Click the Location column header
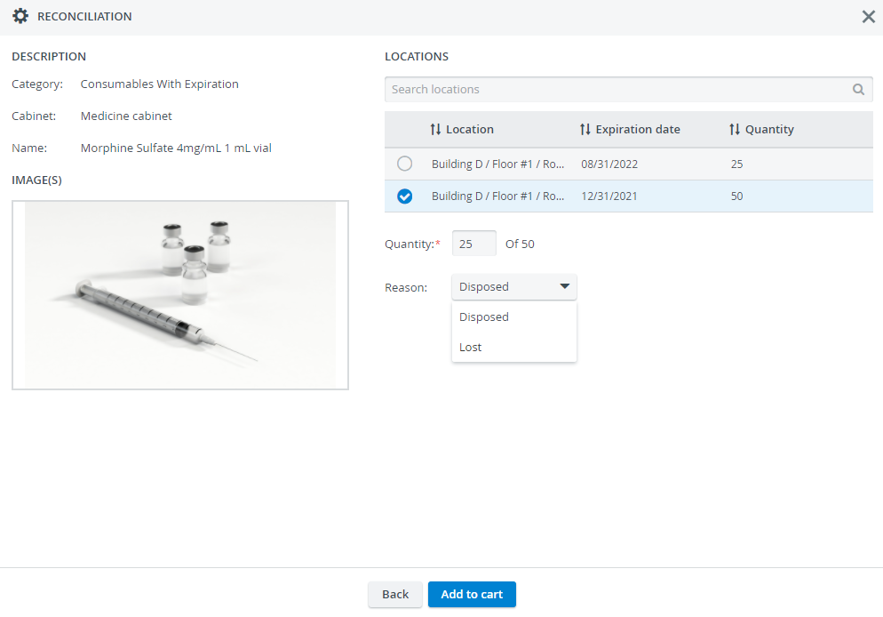883x617 pixels. pyautogui.click(x=470, y=130)
